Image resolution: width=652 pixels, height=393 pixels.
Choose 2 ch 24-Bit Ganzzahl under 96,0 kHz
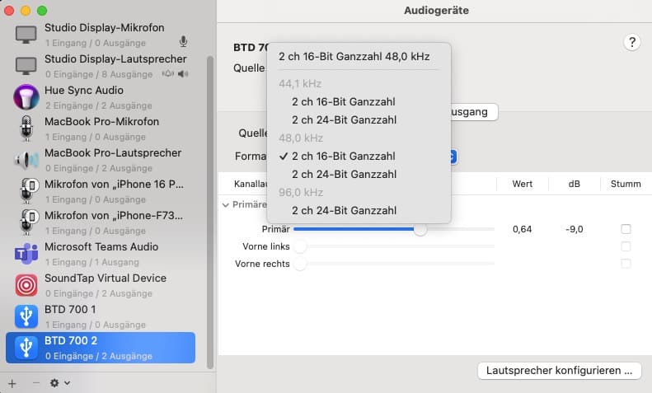tap(344, 210)
